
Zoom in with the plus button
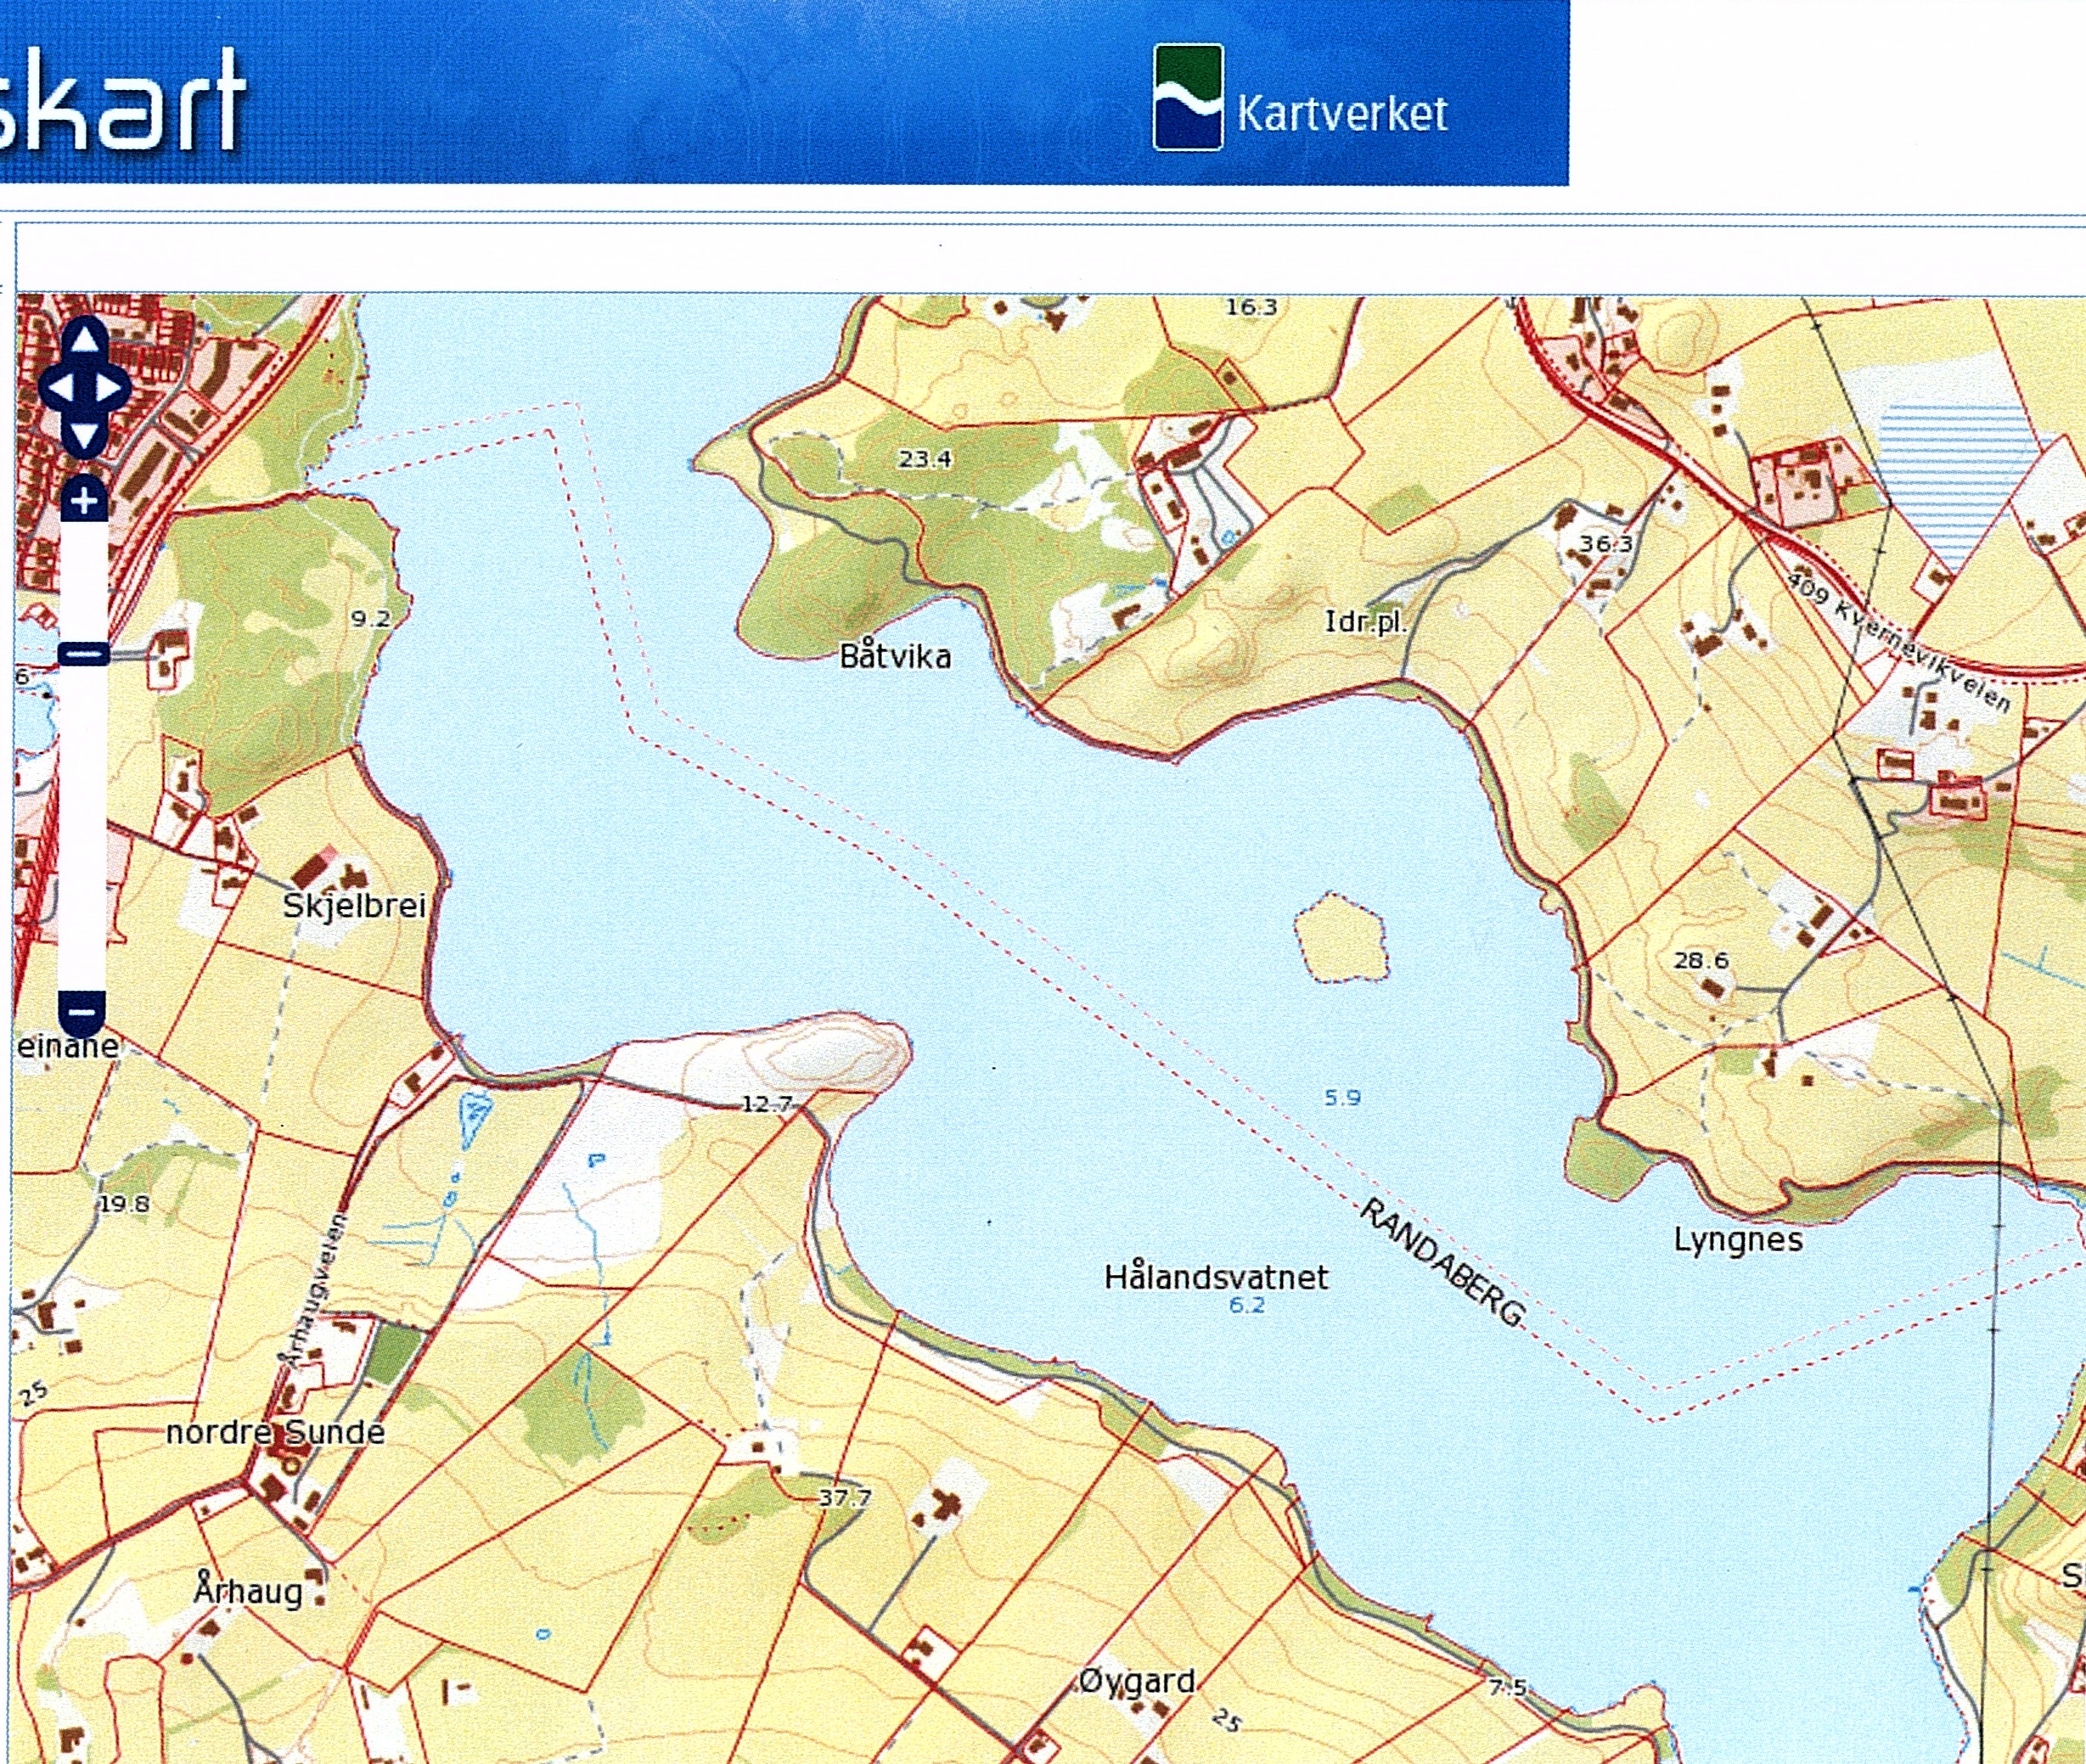pos(84,499)
